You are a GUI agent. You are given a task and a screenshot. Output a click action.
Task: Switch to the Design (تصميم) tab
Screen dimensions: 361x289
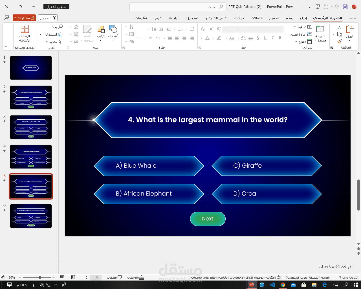(274, 18)
